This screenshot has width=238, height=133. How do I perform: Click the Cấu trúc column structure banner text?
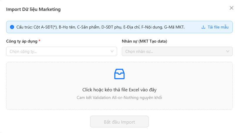click(100, 27)
